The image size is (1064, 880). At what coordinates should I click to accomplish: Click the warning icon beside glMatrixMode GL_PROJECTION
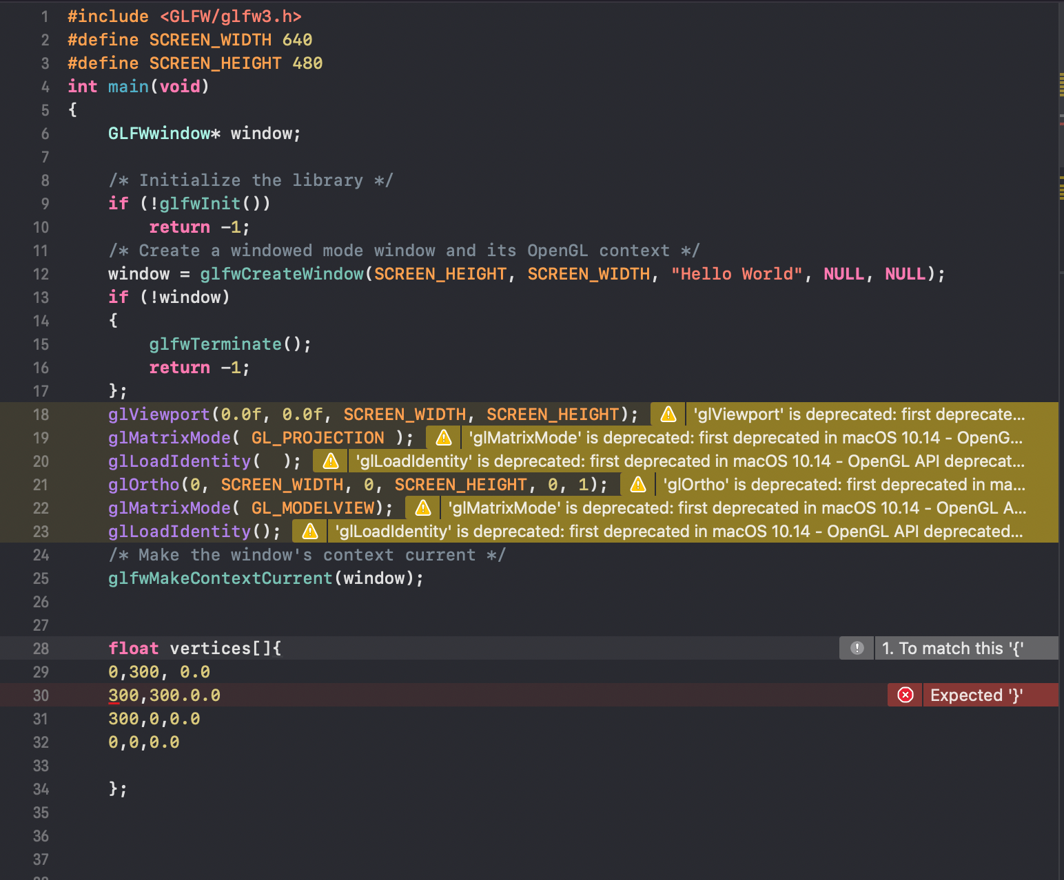[442, 437]
